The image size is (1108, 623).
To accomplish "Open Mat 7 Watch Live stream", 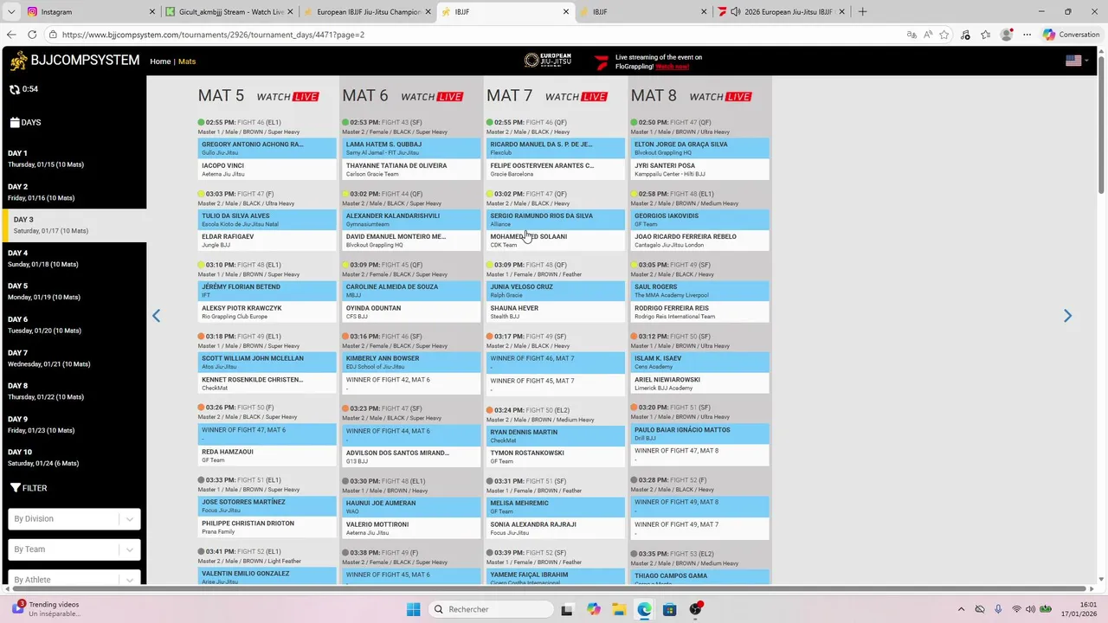I will click(577, 97).
